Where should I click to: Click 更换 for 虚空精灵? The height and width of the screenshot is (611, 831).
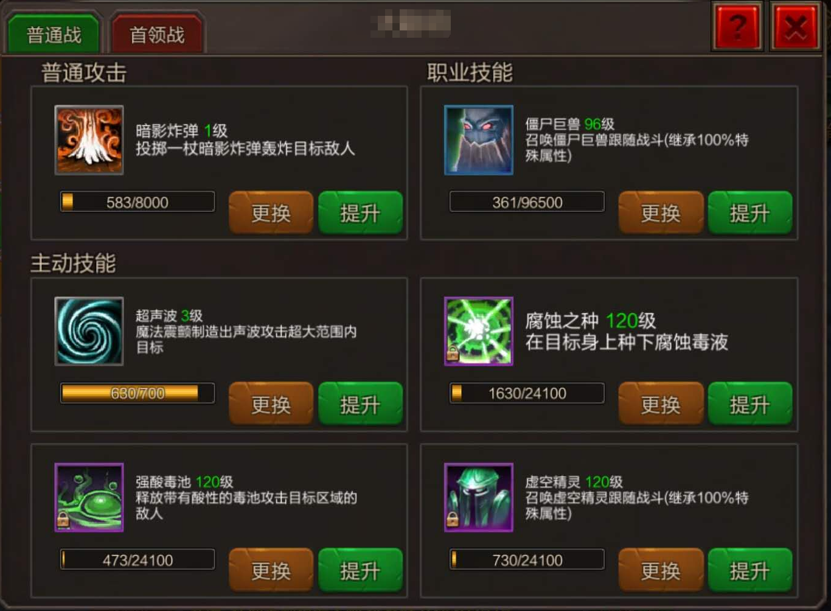pos(661,570)
